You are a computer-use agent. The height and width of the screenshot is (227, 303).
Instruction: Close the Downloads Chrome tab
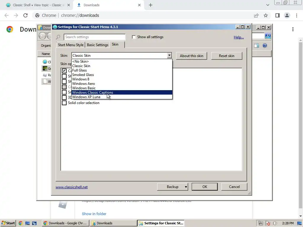[139, 5]
